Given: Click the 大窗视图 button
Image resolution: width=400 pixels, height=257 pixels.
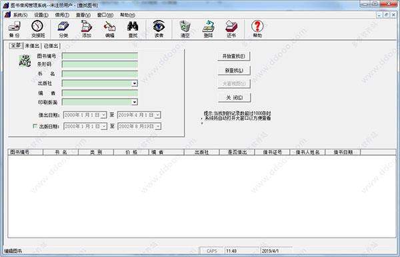Looking at the screenshot, I should point(234,83).
